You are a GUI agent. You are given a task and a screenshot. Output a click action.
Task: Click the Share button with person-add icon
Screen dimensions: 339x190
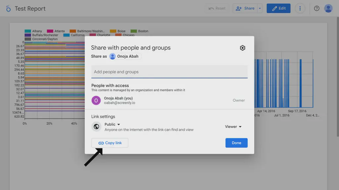pyautogui.click(x=245, y=8)
